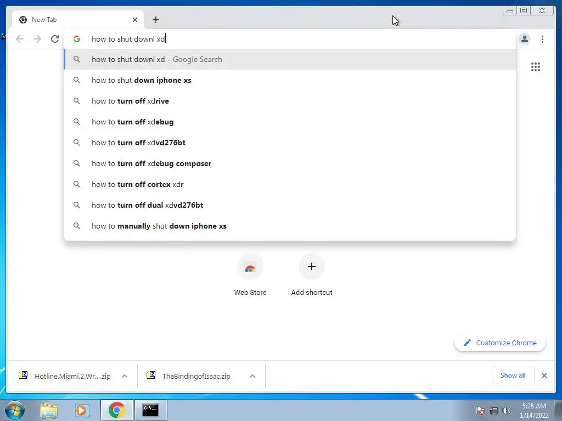The width and height of the screenshot is (562, 421).
Task: Pick suggestion "how to turn off xdrive"
Action: (290, 101)
